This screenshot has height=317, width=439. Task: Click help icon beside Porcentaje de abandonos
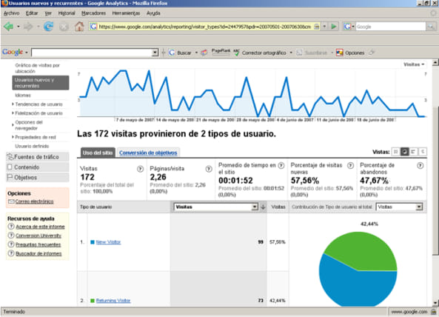coord(420,165)
